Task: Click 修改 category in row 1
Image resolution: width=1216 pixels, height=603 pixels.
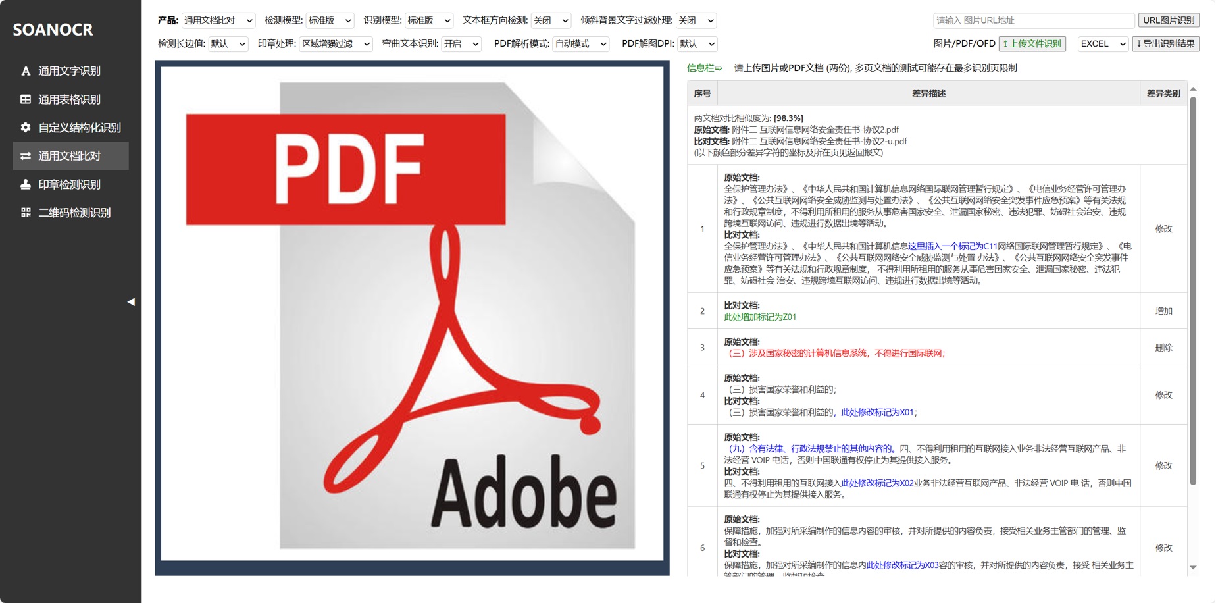Action: [1163, 228]
